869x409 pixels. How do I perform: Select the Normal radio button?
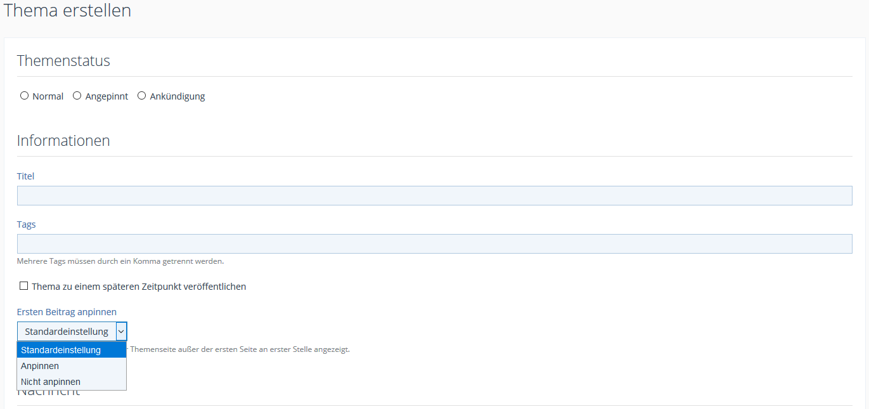tap(25, 96)
